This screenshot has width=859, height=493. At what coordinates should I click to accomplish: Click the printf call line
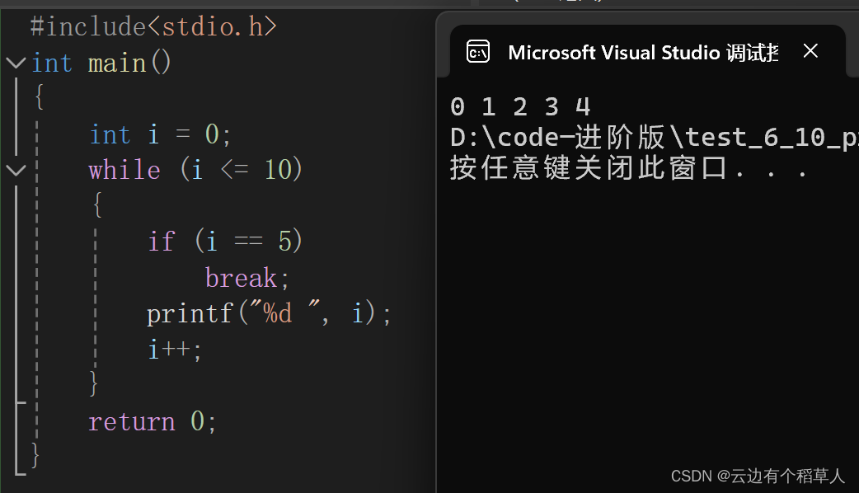pyautogui.click(x=269, y=314)
